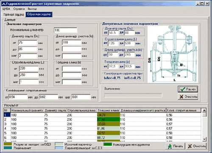Click light green legend swatch Искомый параметр

coord(59,144)
